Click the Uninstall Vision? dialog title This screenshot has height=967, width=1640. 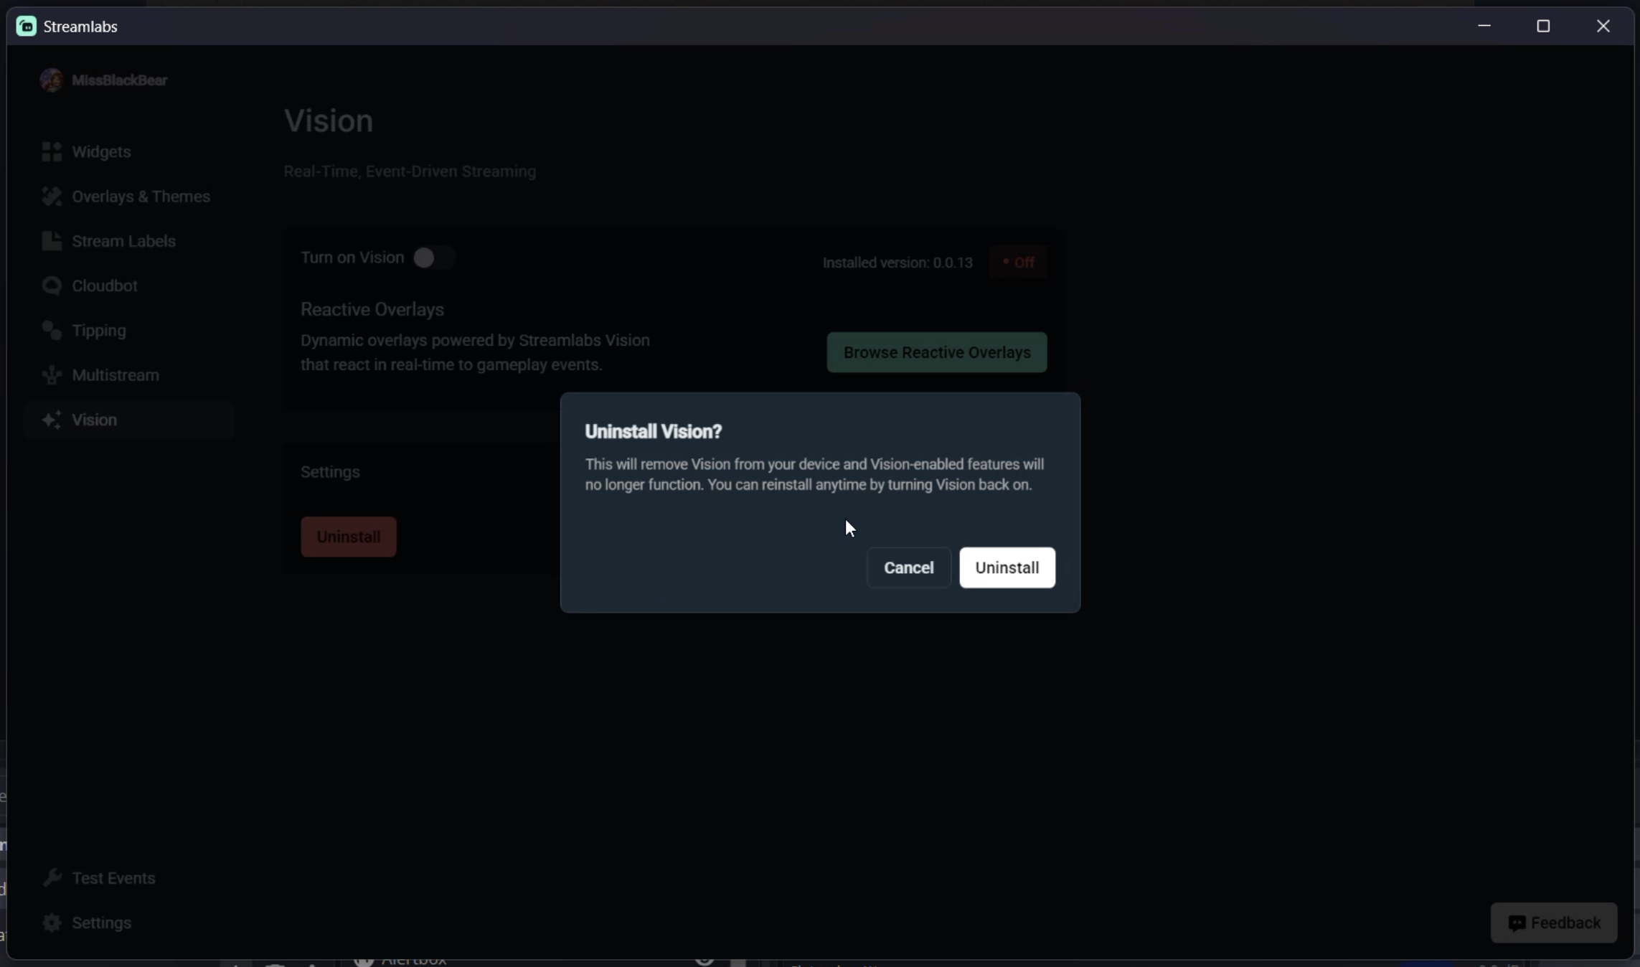point(654,431)
